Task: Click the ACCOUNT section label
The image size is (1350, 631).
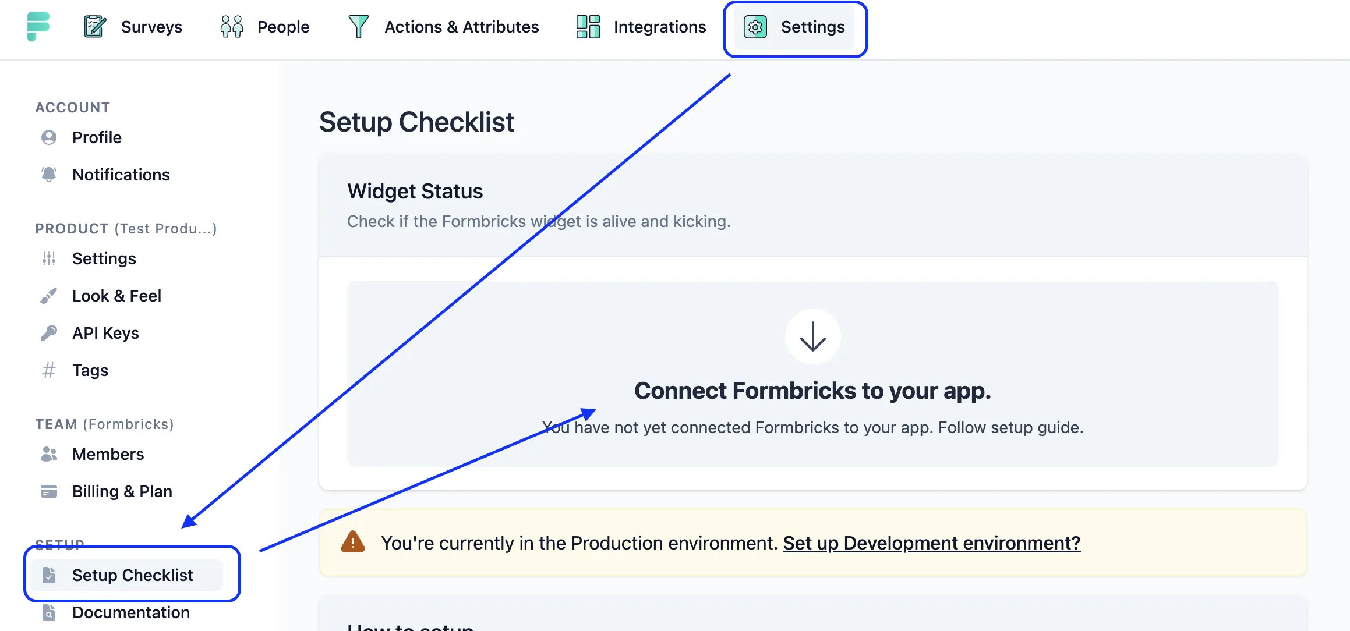Action: pos(73,108)
